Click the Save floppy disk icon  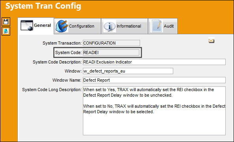pyautogui.click(x=6, y=22)
